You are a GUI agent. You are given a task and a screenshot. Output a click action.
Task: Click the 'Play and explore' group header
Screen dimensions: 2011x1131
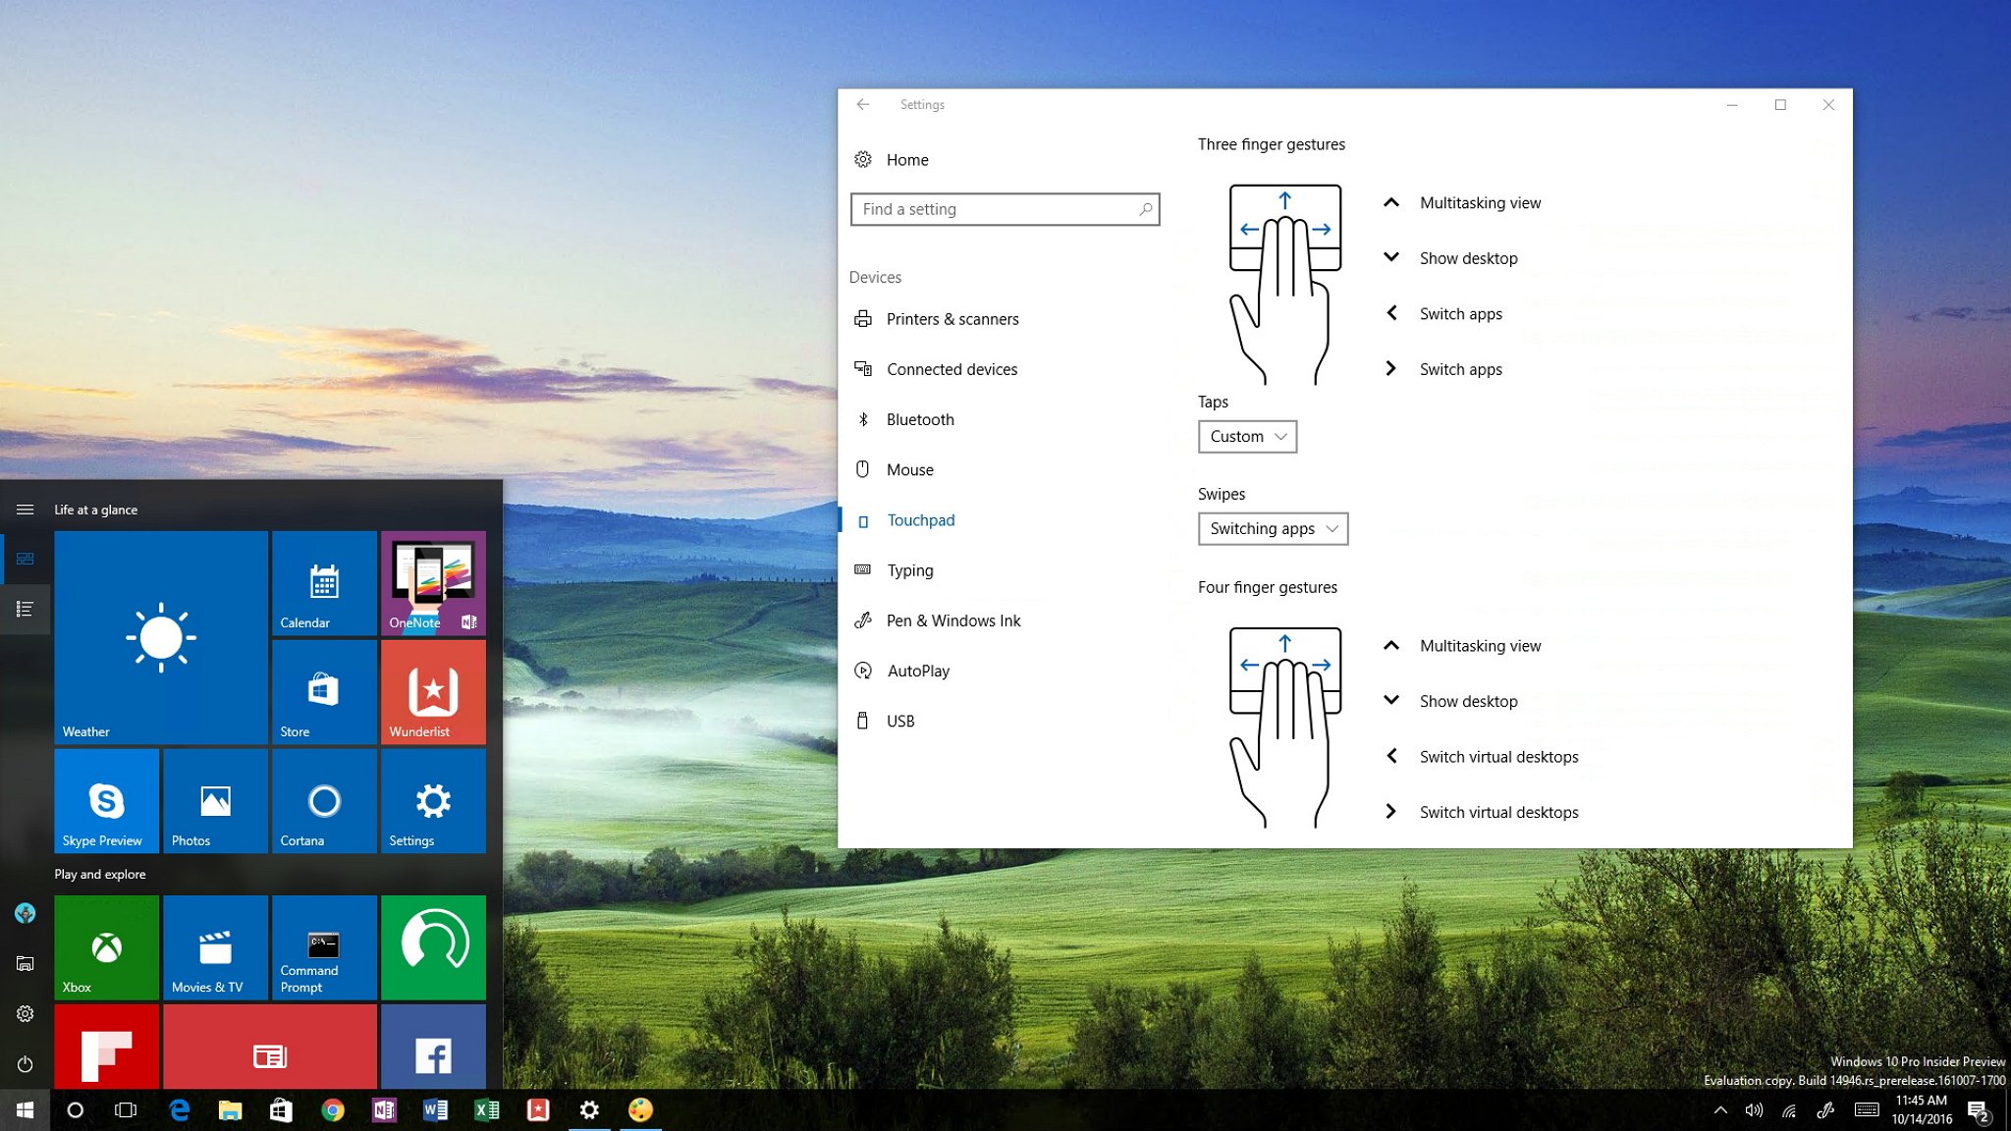(100, 874)
